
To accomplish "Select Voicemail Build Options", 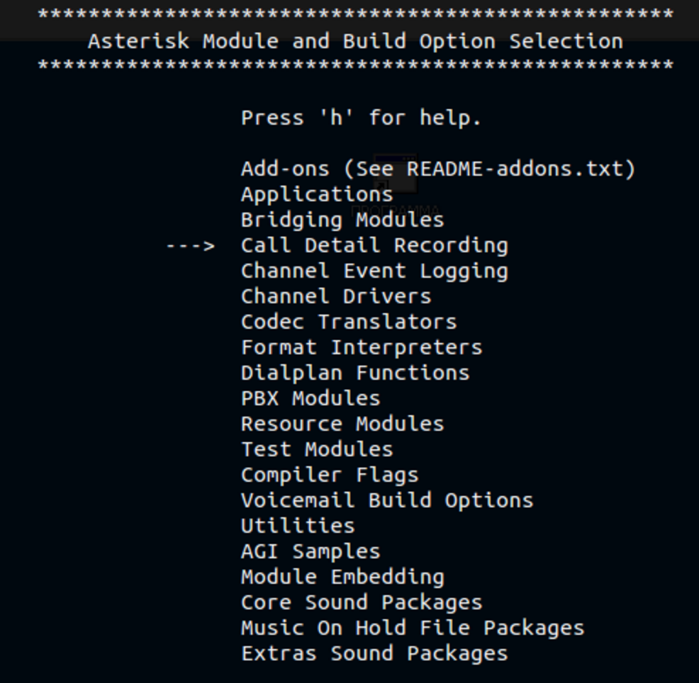I will point(386,501).
